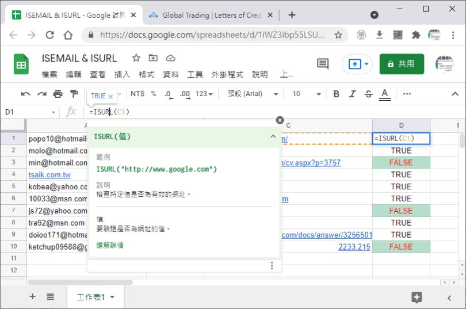Click the present to meeting button
This screenshot has height=309, width=466.
tap(354, 64)
